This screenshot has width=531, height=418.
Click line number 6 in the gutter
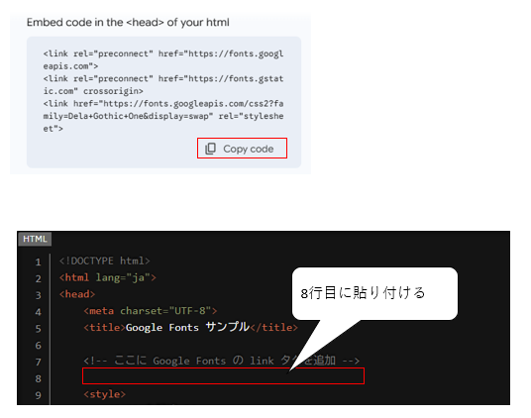coord(39,346)
